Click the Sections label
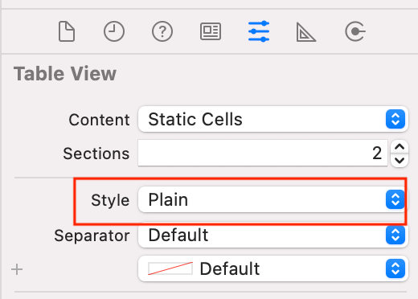The height and width of the screenshot is (299, 418). pyautogui.click(x=96, y=154)
